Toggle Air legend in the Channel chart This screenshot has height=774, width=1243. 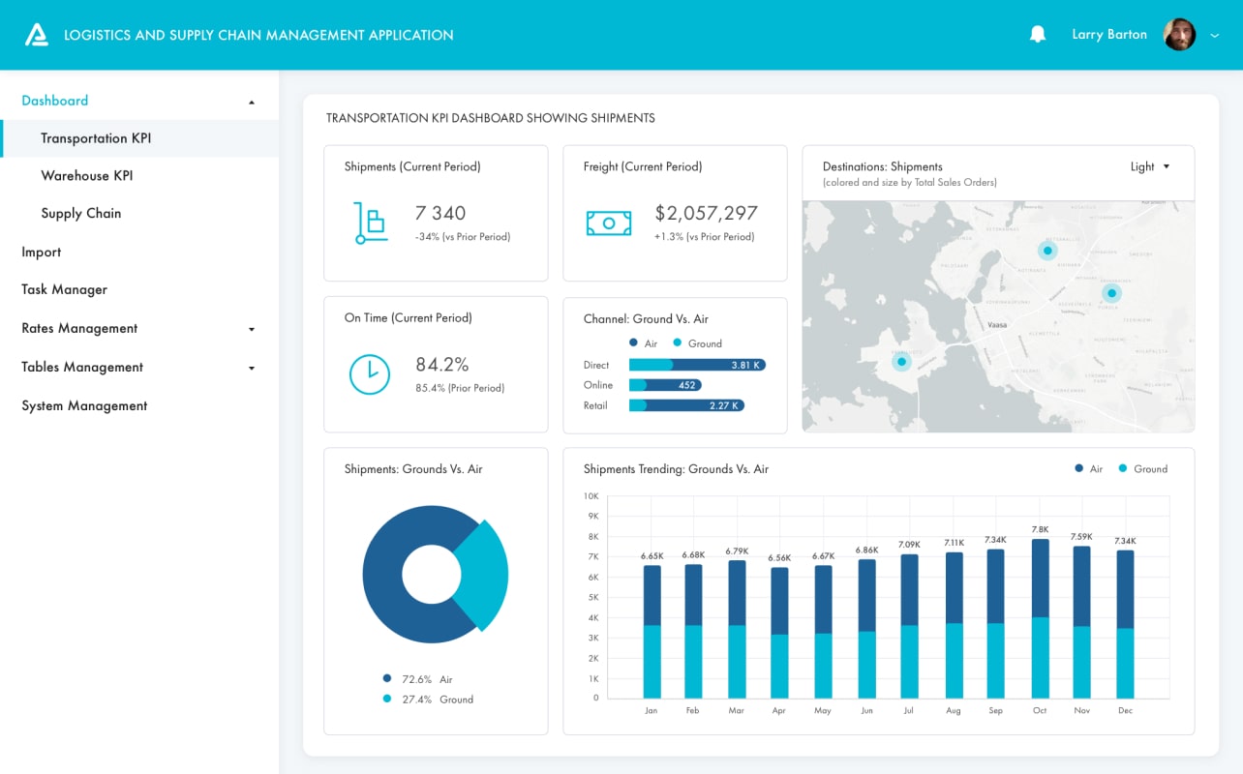[x=644, y=343]
